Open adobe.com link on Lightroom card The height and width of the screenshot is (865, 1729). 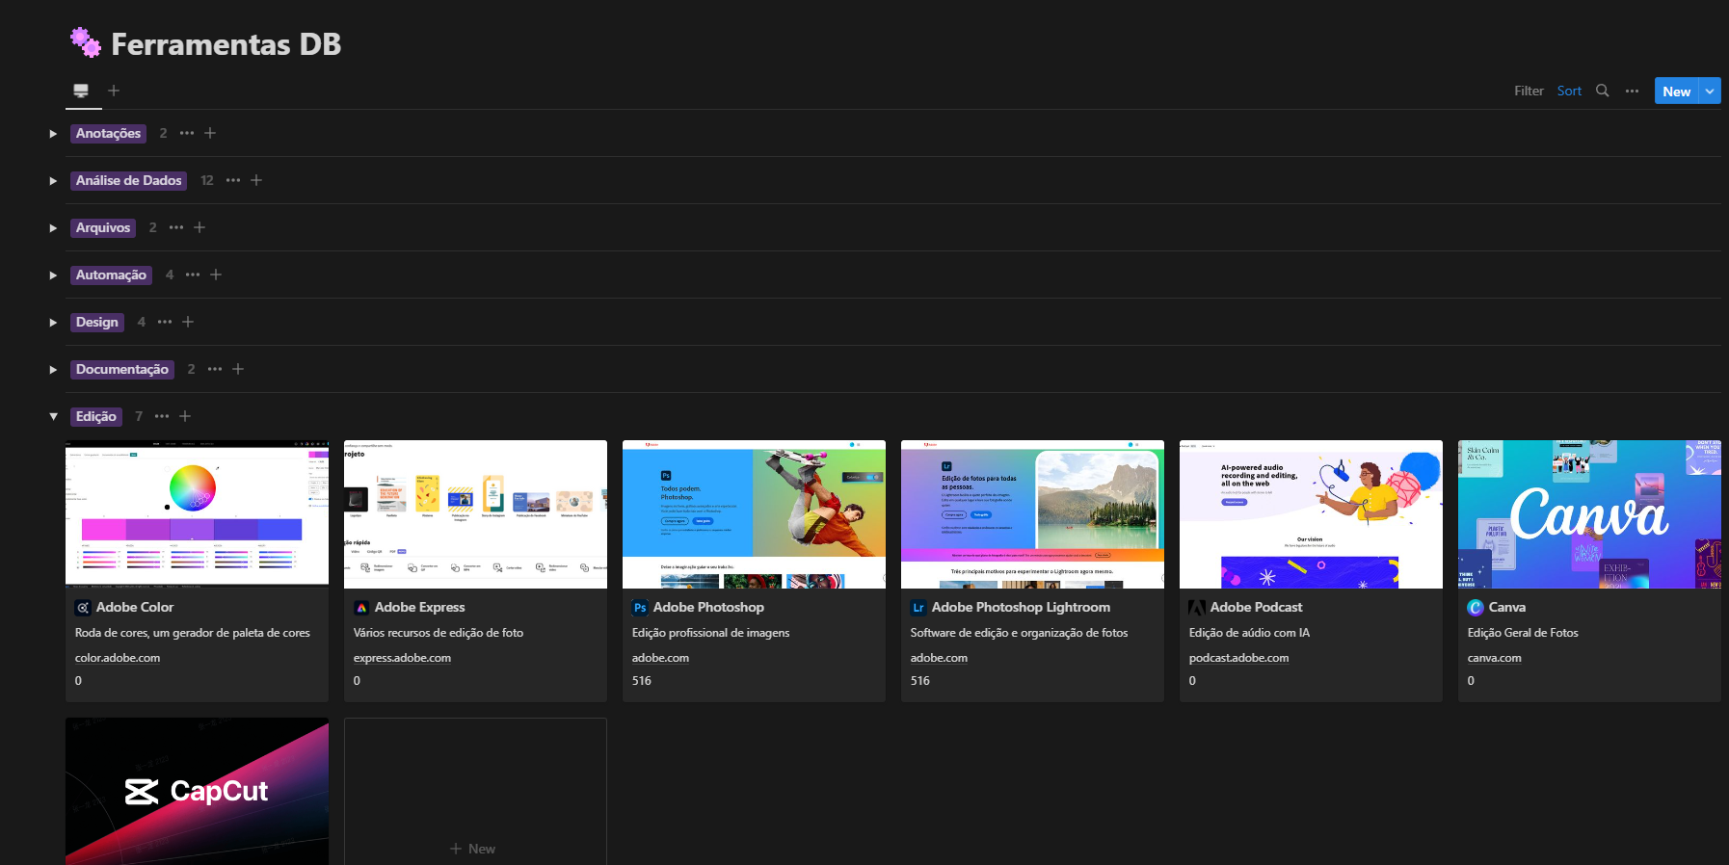(939, 658)
